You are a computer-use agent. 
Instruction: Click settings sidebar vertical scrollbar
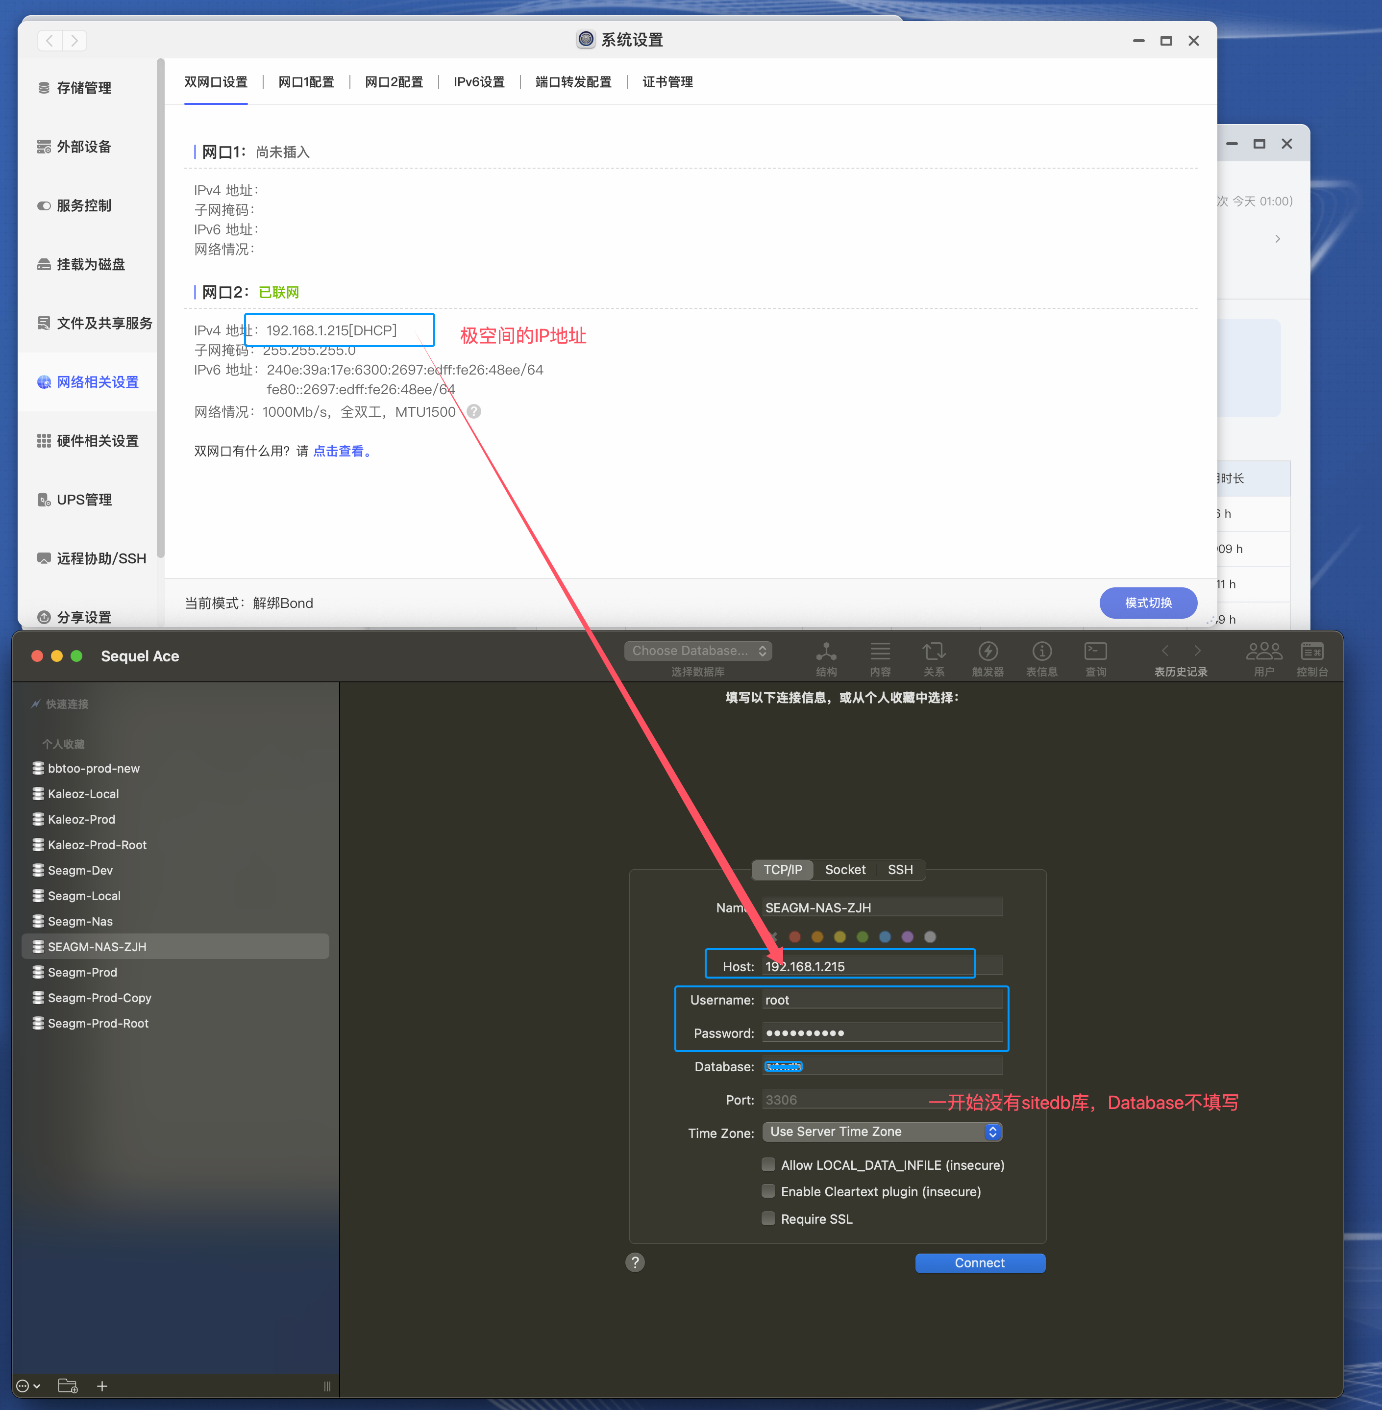(160, 308)
